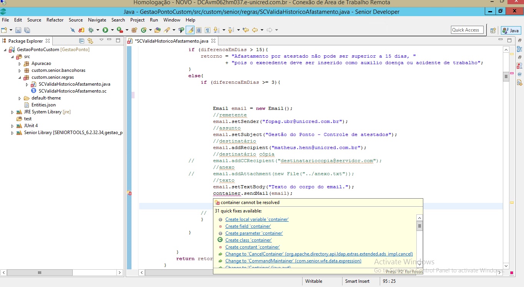Click Collapse All in Package Explorer
Viewport: 524px width, 287px height.
pos(82,41)
